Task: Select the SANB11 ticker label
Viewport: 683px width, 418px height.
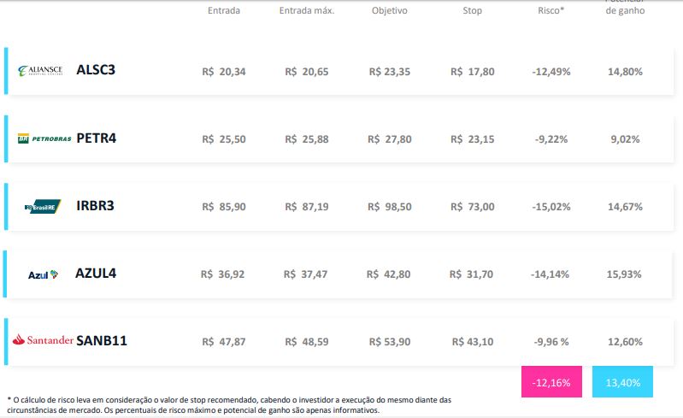Action: coord(102,340)
